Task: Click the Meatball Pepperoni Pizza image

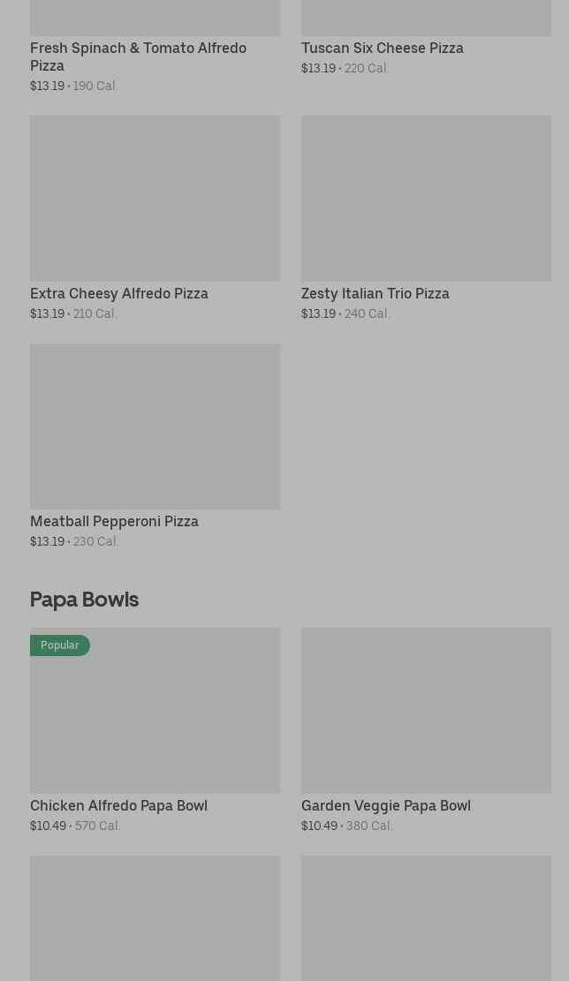Action: [155, 426]
